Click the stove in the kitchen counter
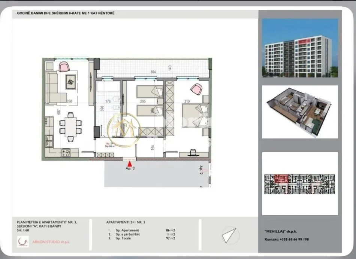 coord(66,152)
